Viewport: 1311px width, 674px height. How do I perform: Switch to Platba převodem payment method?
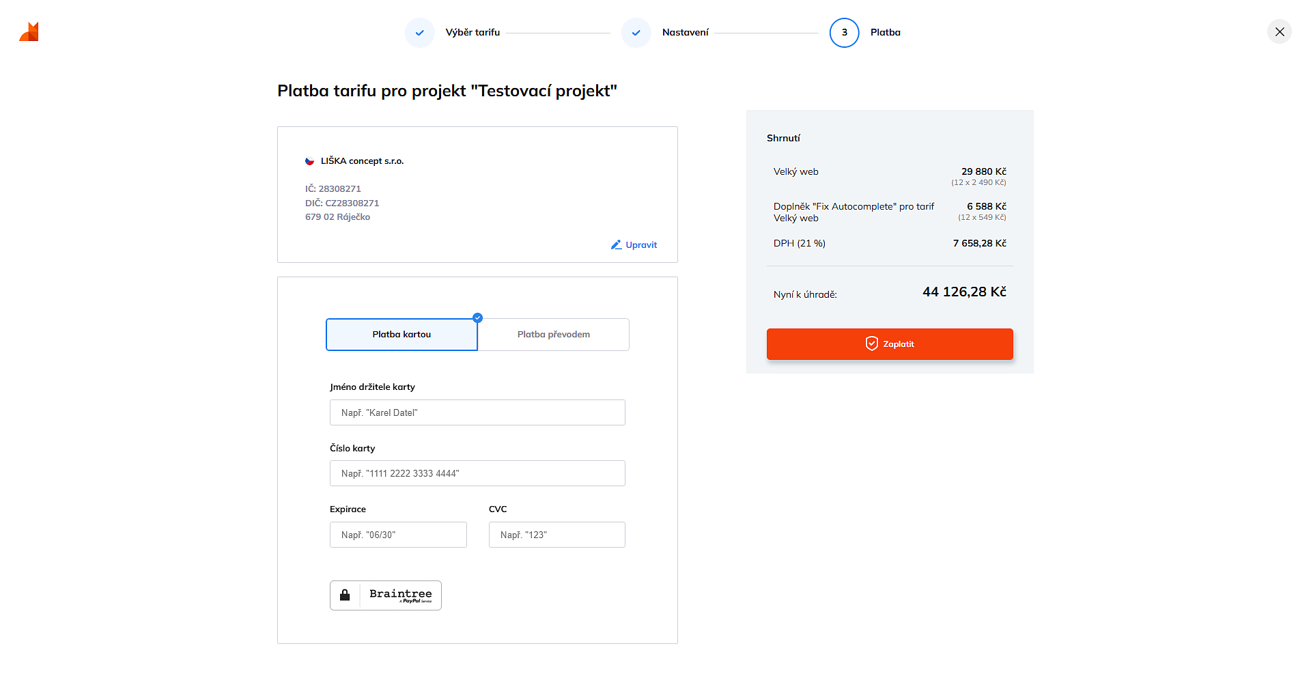(x=553, y=335)
